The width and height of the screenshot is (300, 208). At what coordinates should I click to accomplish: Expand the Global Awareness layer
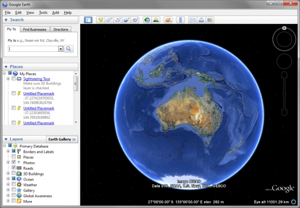[8, 195]
